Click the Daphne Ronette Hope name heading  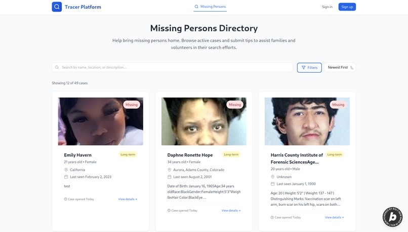click(x=190, y=155)
